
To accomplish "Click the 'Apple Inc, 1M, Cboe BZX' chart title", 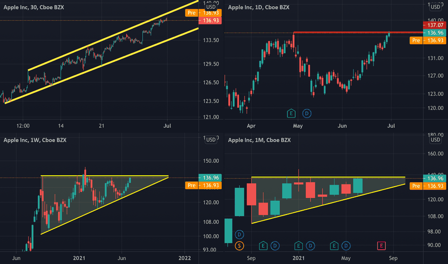I will [x=260, y=140].
